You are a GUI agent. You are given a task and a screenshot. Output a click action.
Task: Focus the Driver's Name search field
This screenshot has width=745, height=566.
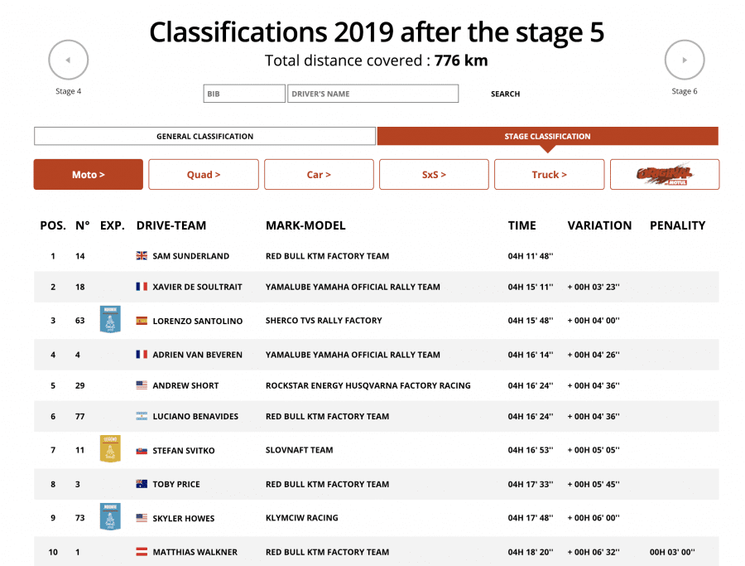[372, 94]
